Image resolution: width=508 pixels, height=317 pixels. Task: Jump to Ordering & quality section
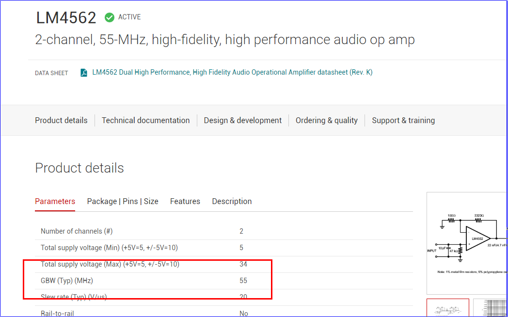click(327, 121)
